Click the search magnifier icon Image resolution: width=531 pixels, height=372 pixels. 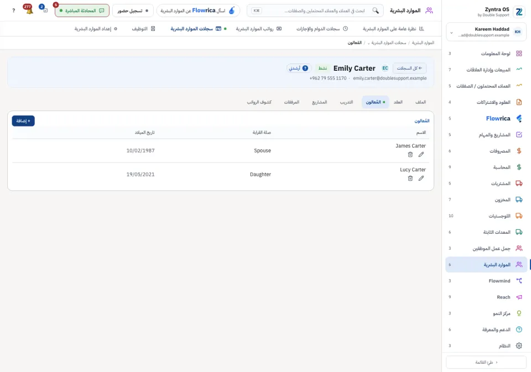[376, 11]
